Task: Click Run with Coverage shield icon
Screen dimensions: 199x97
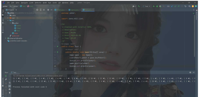Action: pyautogui.click(x=160, y=6)
